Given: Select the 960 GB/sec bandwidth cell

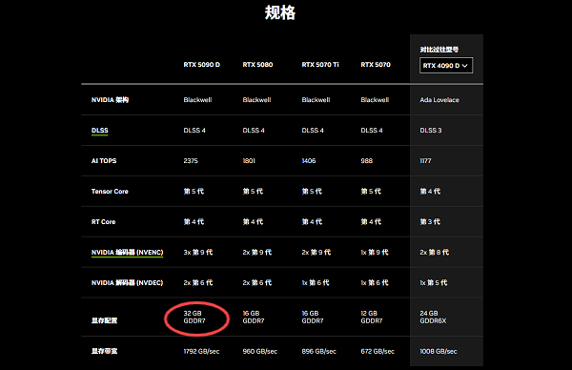Looking at the screenshot, I should pos(259,351).
